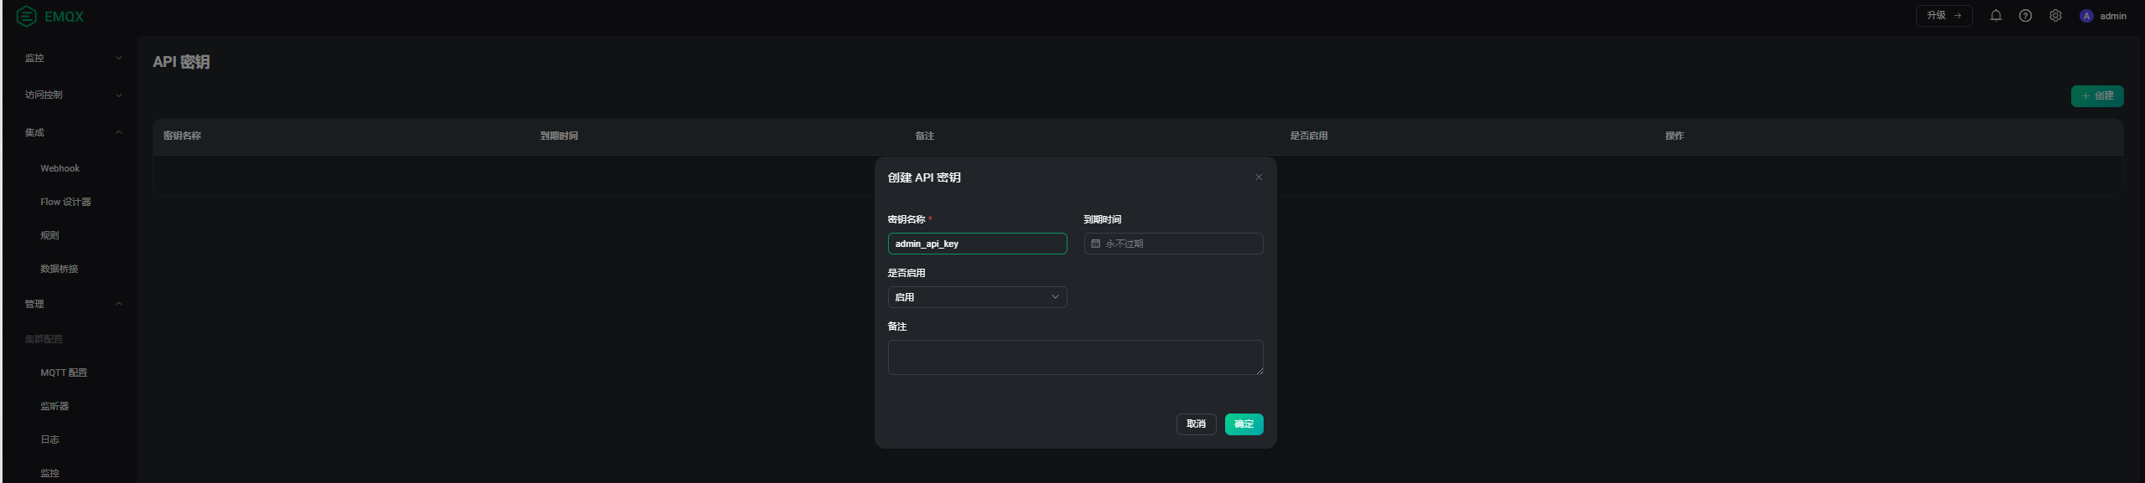Viewport: 2145px width, 483px height.
Task: Collapse the integration sidebar section
Action: (73, 132)
